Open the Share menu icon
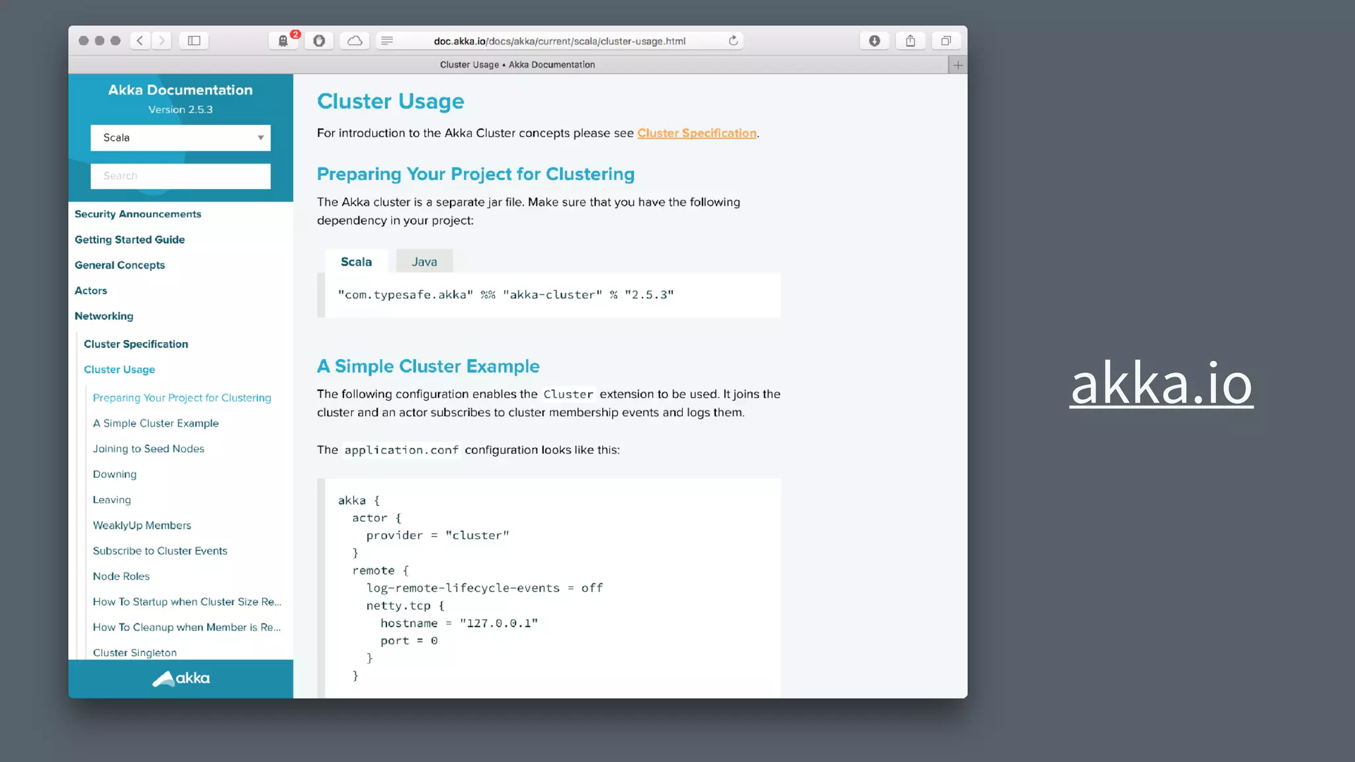The height and width of the screenshot is (762, 1355). tap(910, 41)
